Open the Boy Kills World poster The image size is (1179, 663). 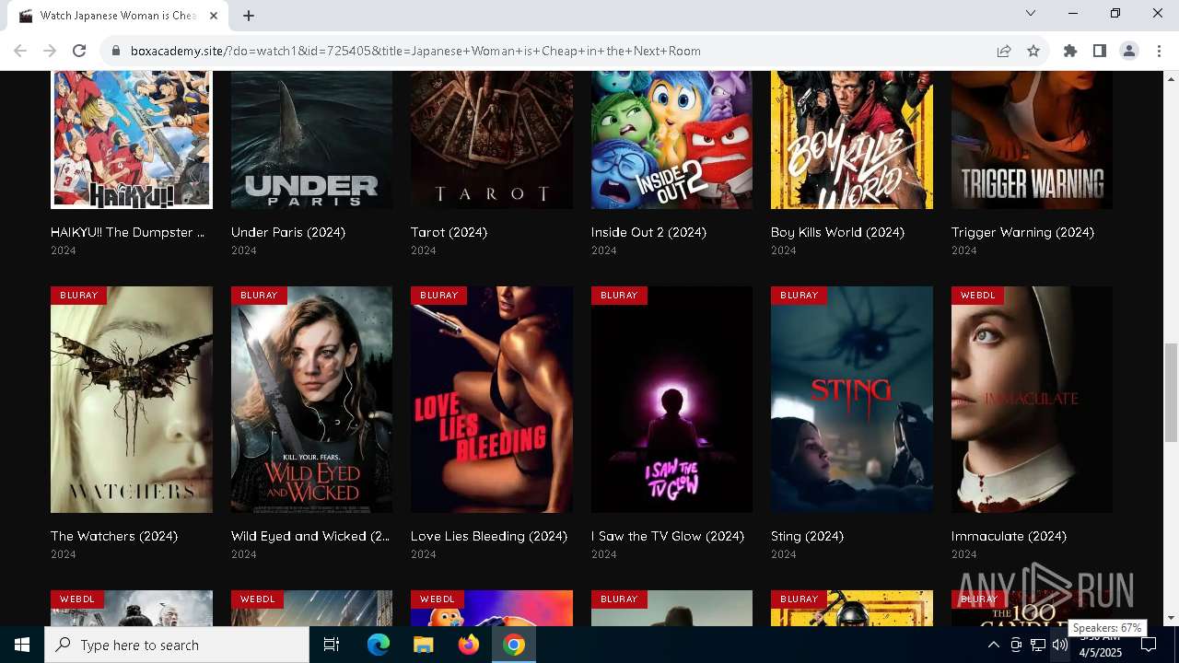852,140
